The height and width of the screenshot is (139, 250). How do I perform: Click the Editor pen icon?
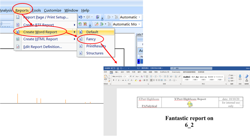pos(247,76)
